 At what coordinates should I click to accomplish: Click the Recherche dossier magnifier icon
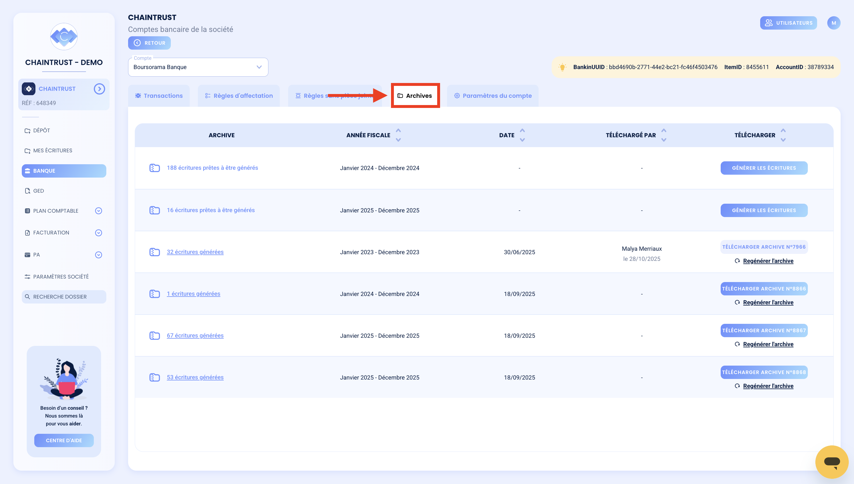point(27,297)
